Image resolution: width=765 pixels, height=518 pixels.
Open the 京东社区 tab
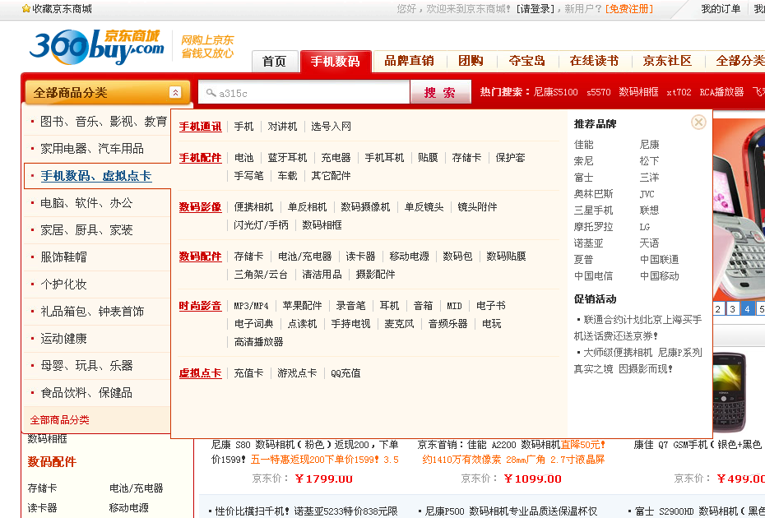pyautogui.click(x=667, y=61)
